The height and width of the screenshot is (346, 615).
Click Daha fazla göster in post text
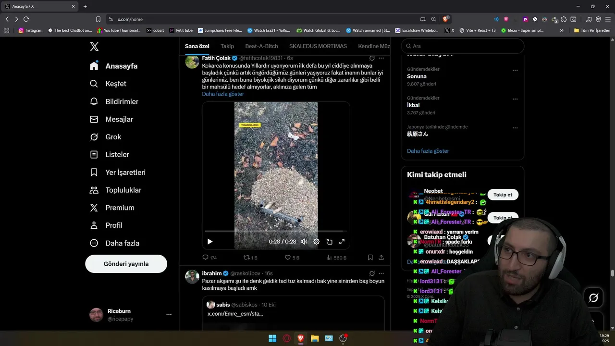click(x=223, y=94)
